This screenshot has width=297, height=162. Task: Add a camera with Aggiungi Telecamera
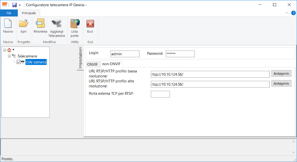56,28
